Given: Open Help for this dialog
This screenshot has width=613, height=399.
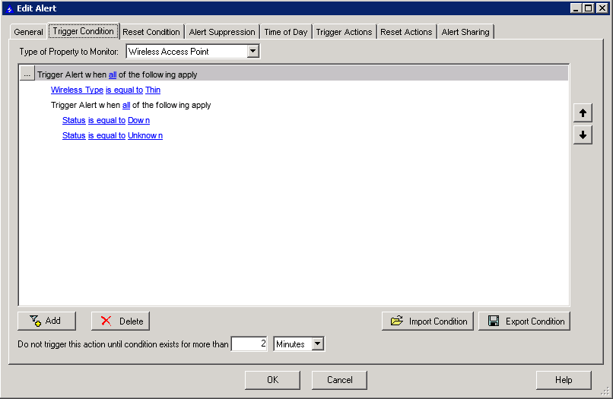Looking at the screenshot, I should click(x=564, y=380).
